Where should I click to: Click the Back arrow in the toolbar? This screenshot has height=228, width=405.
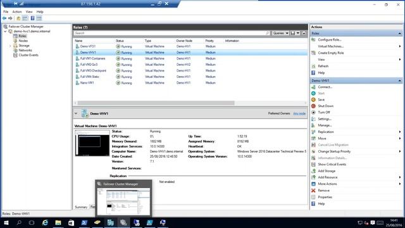4,18
